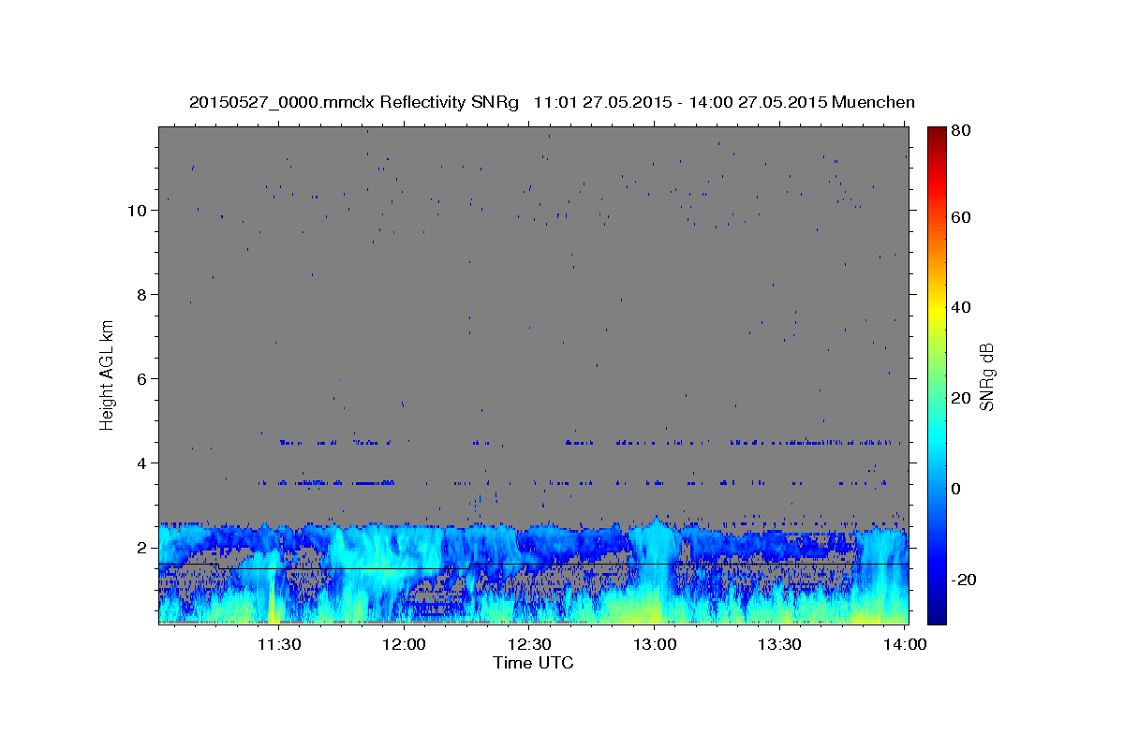Click the height axis label 10
Viewport: 1124px width, 749px height.
pyautogui.click(x=136, y=211)
